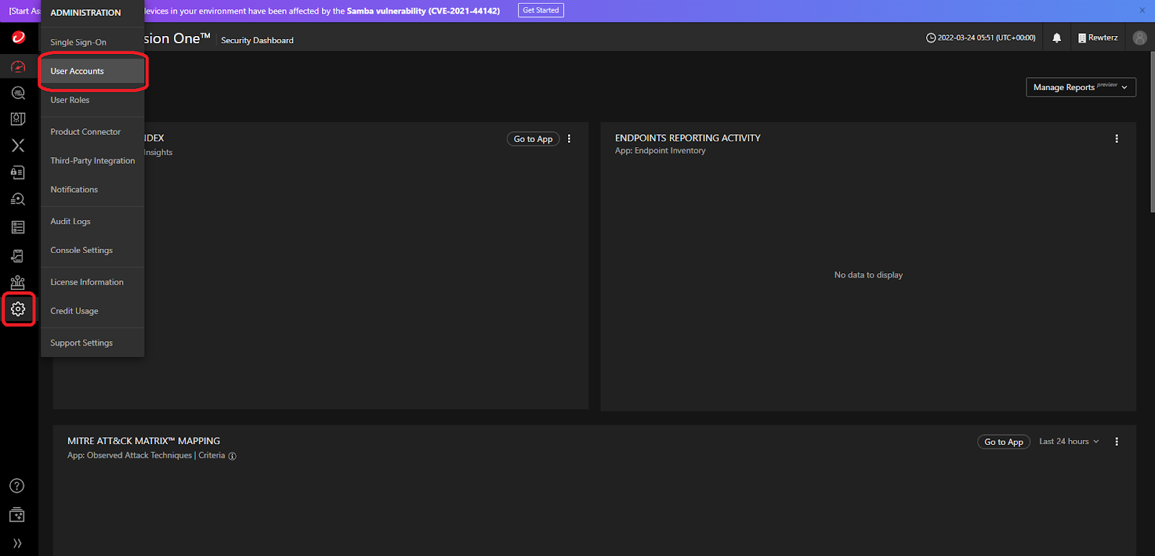Open the notifications bell icon
This screenshot has height=556, width=1155.
coord(1057,38)
